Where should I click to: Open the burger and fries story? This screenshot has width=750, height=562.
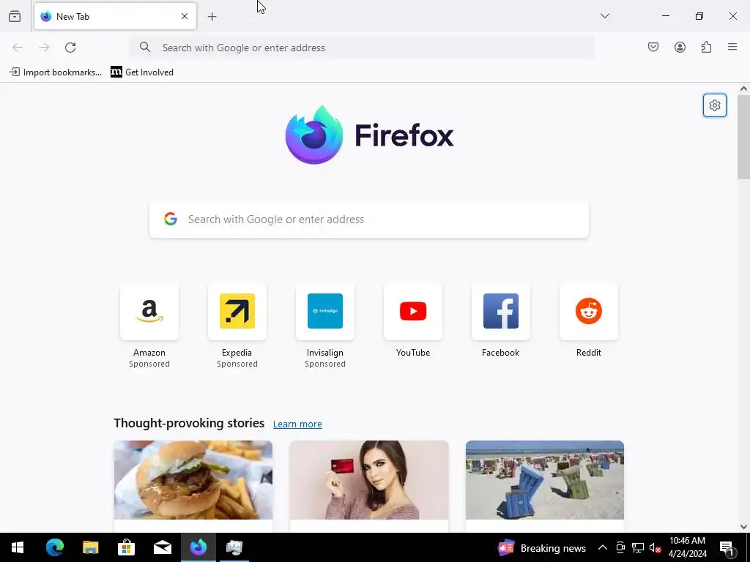193,486
